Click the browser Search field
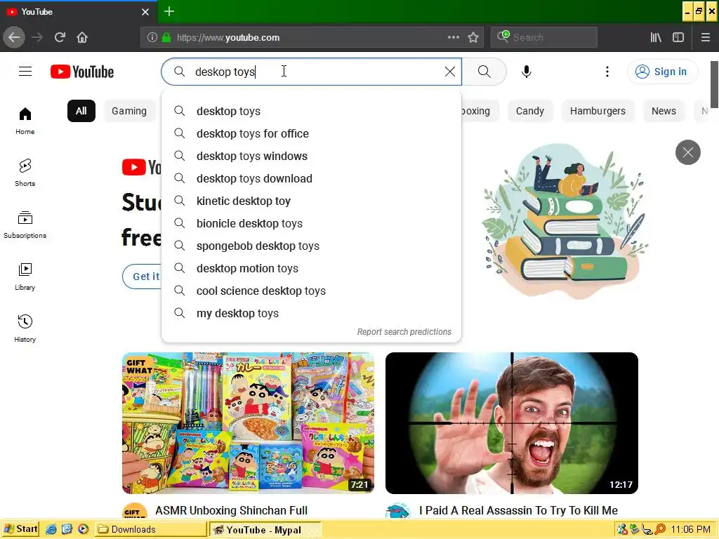719x539 pixels. coord(544,38)
